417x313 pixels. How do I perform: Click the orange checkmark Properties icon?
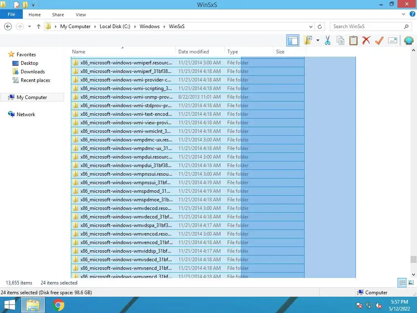click(379, 40)
